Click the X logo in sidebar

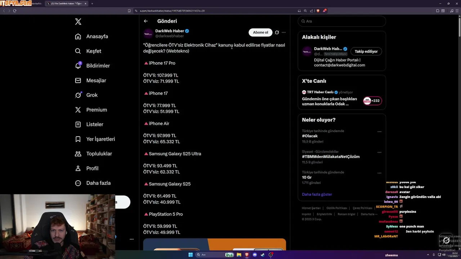(78, 22)
